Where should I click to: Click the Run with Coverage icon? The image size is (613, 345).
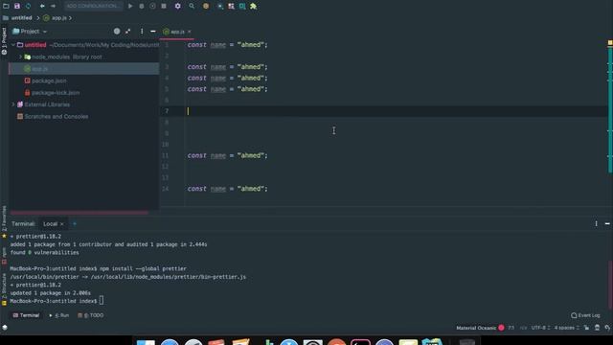point(152,6)
